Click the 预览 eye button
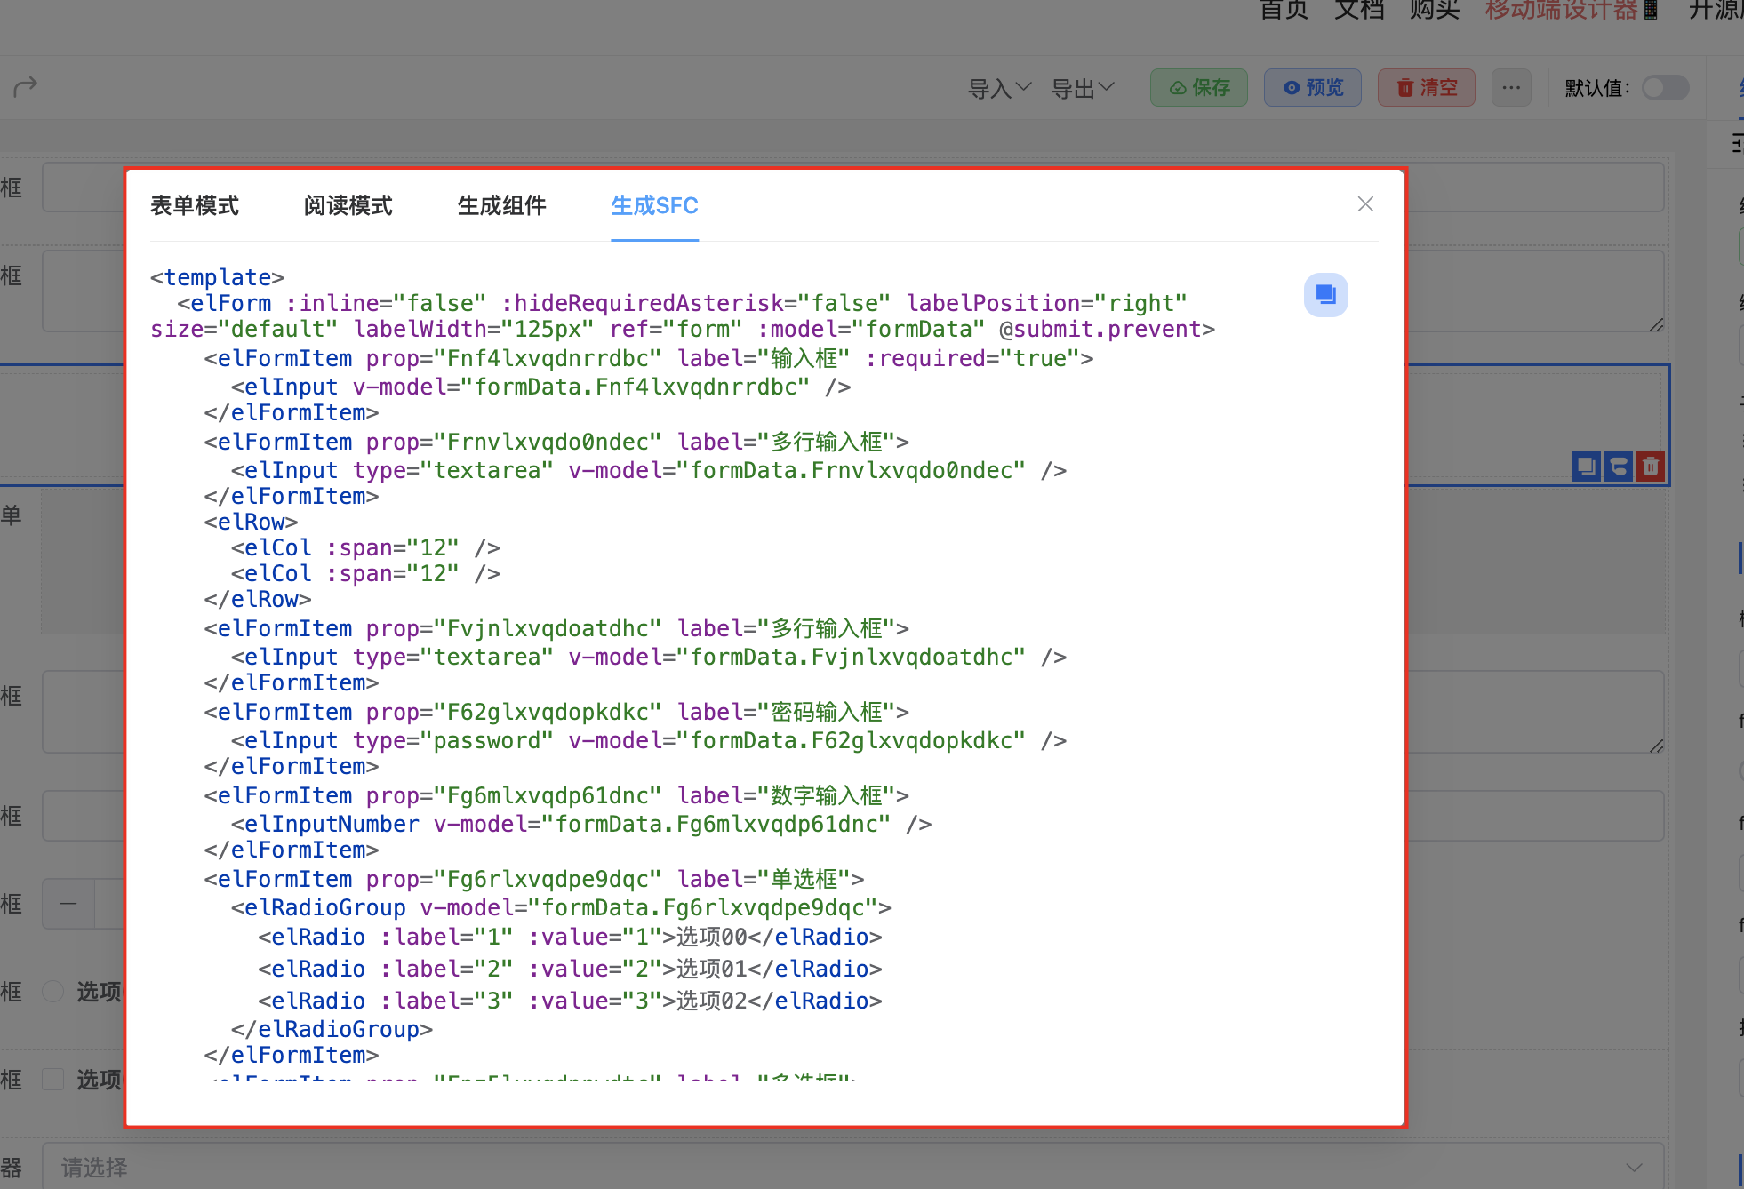 pyautogui.click(x=1312, y=87)
